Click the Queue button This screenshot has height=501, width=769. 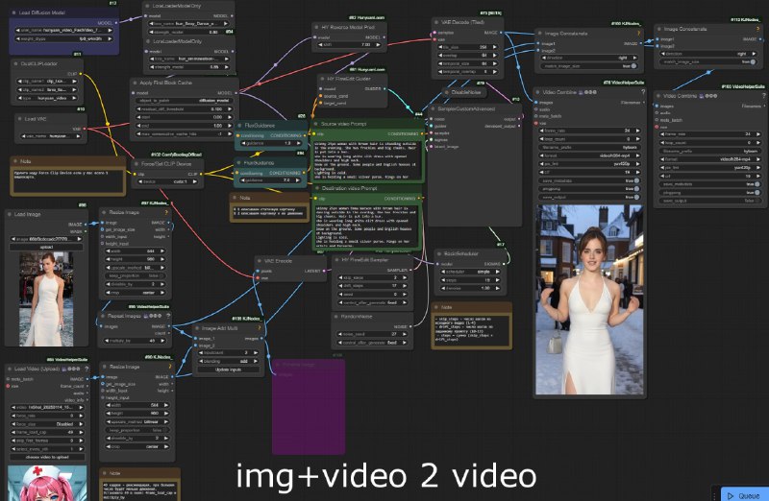click(744, 495)
